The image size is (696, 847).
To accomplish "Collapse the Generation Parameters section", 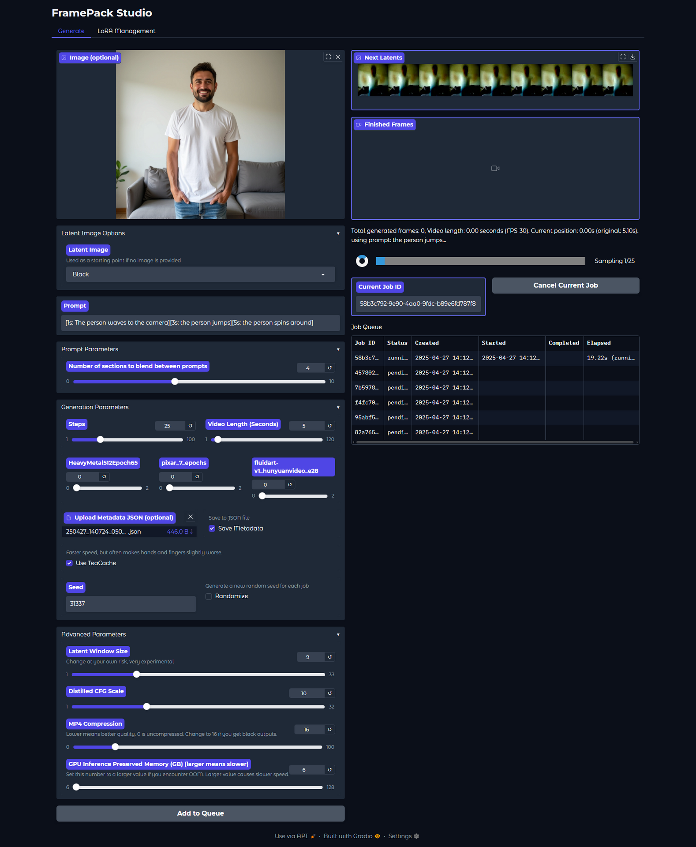I will click(338, 407).
